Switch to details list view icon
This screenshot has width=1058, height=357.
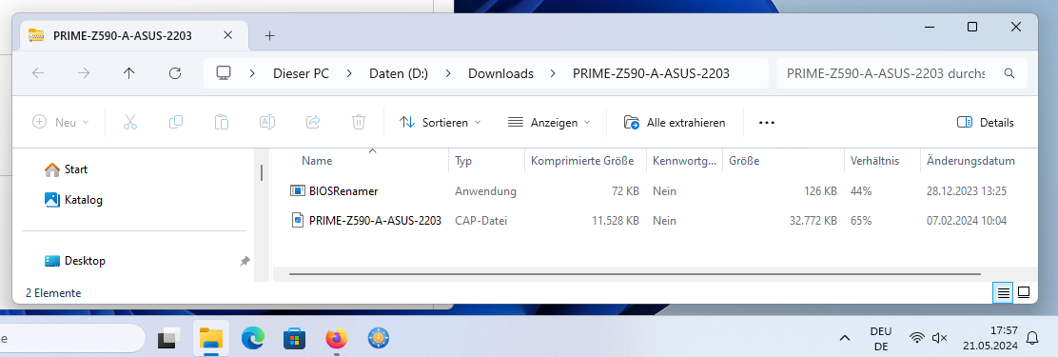(x=1003, y=293)
